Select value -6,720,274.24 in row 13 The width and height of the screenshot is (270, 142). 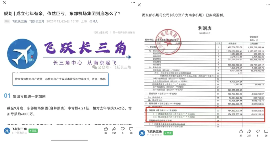click(x=236, y=82)
